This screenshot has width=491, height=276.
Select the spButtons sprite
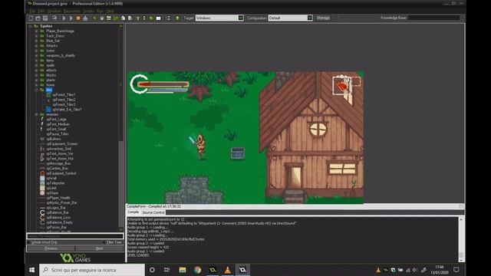[54, 139]
